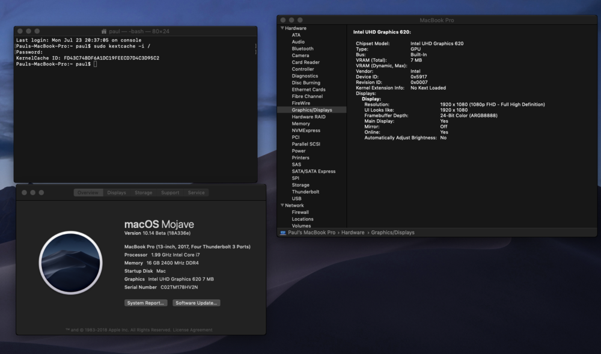The image size is (601, 354).
Task: Open the Storage tab in About This Mac
Action: [x=144, y=193]
